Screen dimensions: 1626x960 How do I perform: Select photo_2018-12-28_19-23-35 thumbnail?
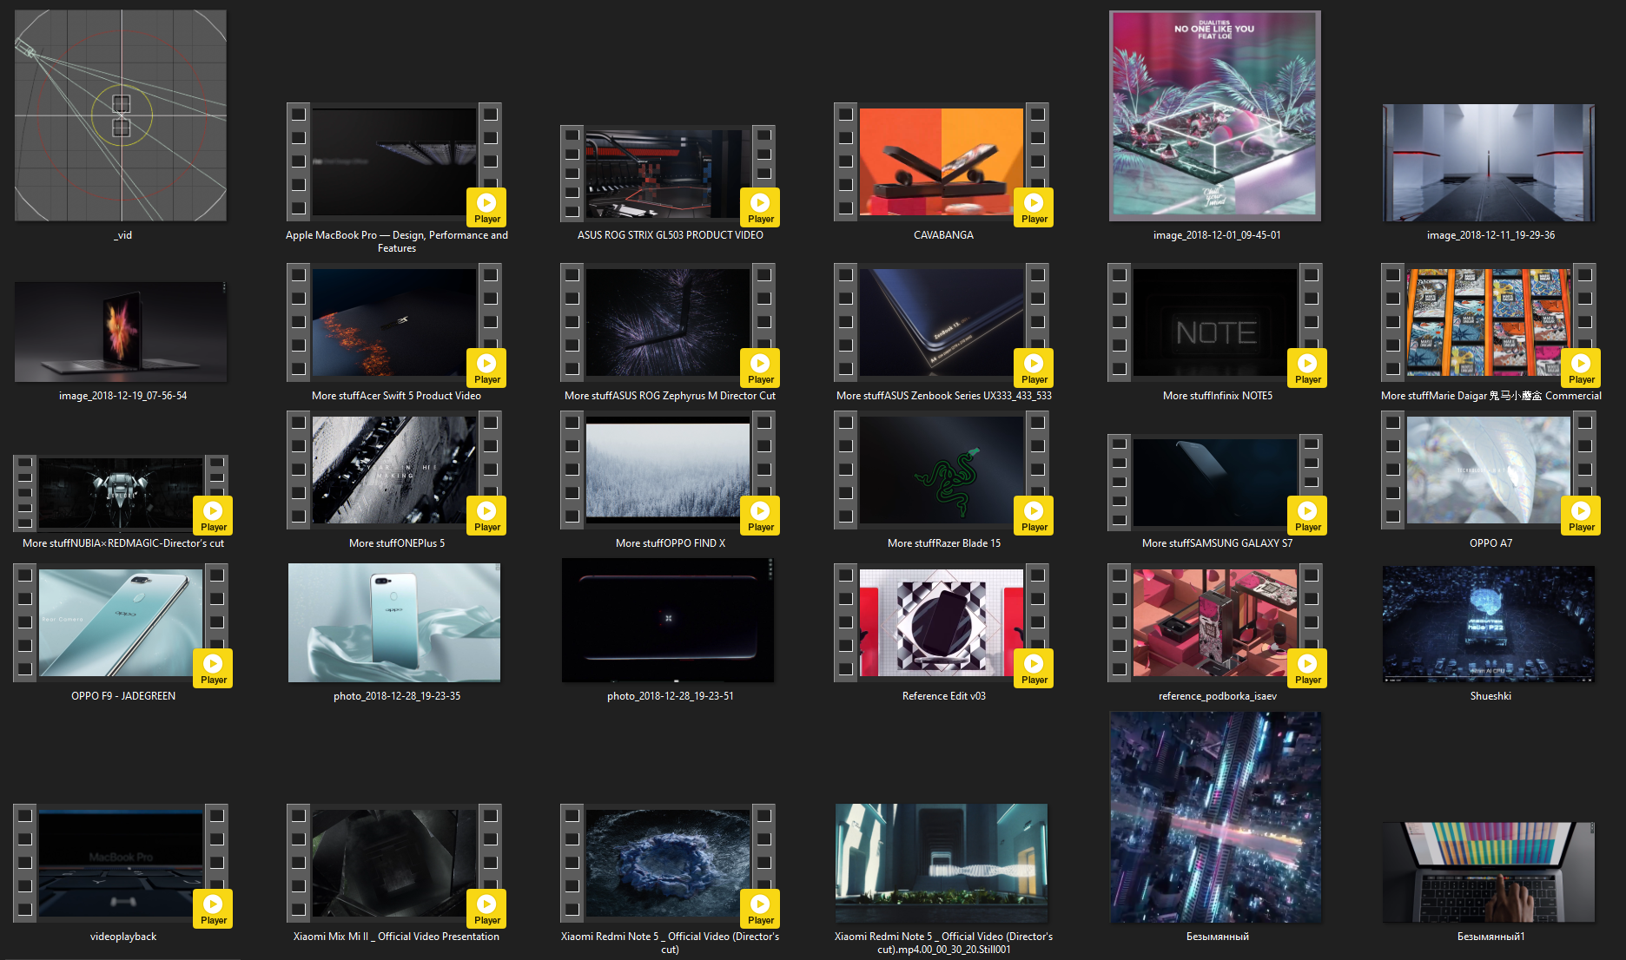pyautogui.click(x=394, y=622)
